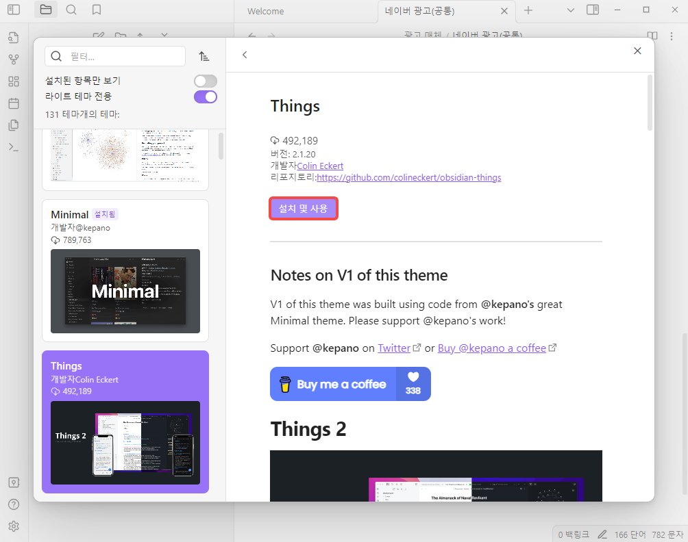Open canvas icon in left ribbon

click(x=14, y=81)
